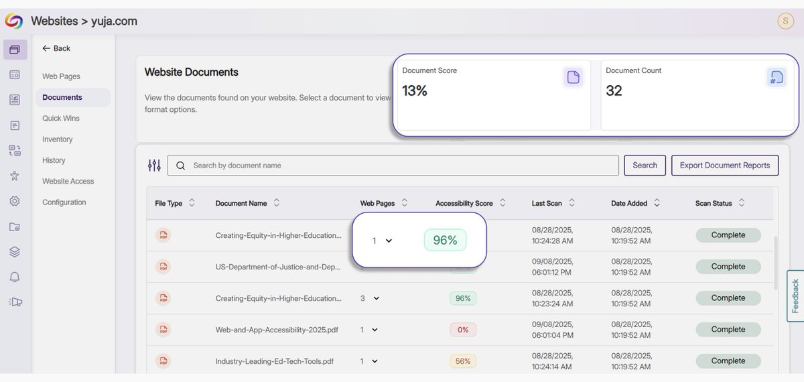804x382 pixels.
Task: Click the Website Documents heading
Action: [x=192, y=72]
